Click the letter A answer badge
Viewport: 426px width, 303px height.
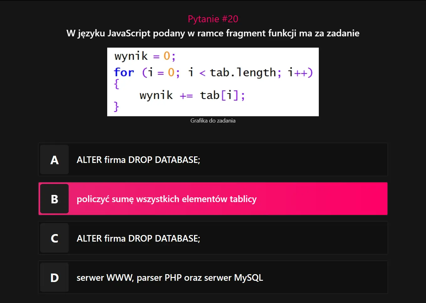coord(55,160)
